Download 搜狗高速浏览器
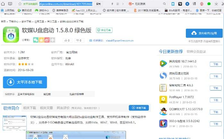 (x=216, y=76)
